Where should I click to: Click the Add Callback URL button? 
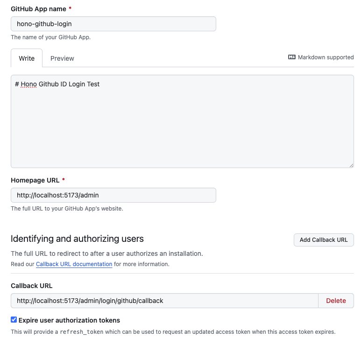point(324,240)
